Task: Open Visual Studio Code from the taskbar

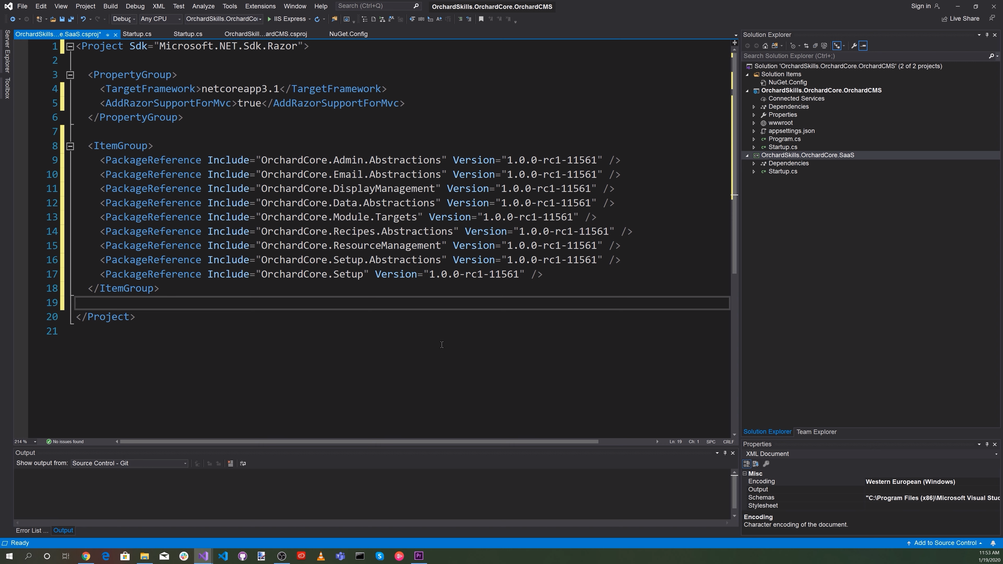Action: tap(223, 556)
